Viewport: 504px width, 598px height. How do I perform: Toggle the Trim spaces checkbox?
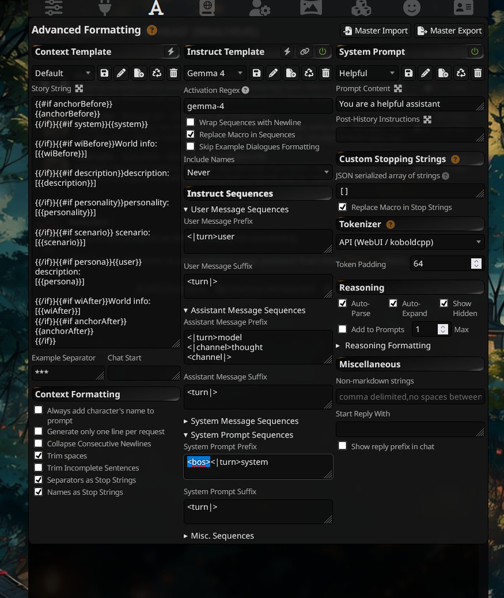point(39,456)
